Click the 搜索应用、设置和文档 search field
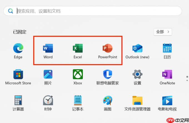The width and height of the screenshot is (189, 123). tap(93, 11)
